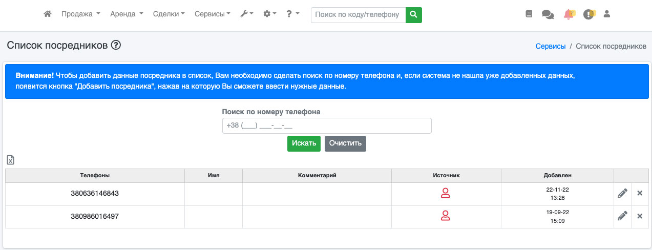Focus the phone number search field

click(x=326, y=126)
